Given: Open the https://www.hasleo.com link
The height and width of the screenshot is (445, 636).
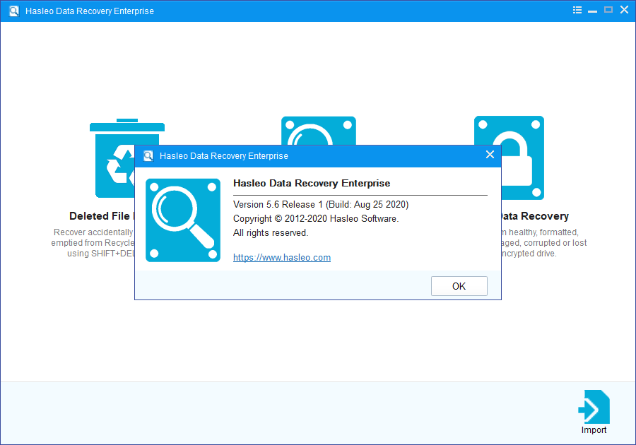Looking at the screenshot, I should (x=282, y=258).
